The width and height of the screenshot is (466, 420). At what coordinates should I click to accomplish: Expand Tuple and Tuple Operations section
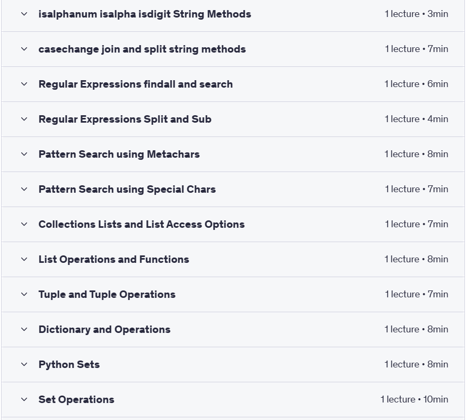coord(233,294)
